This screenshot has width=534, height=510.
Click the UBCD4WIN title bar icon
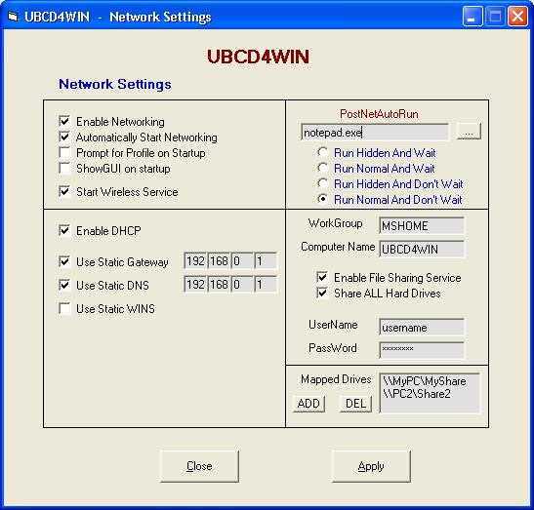[x=13, y=17]
